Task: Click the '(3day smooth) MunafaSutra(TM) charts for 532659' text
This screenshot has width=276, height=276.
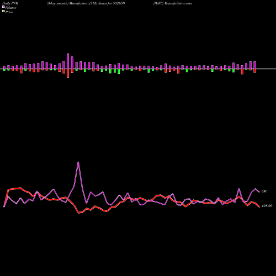Action: [86, 3]
